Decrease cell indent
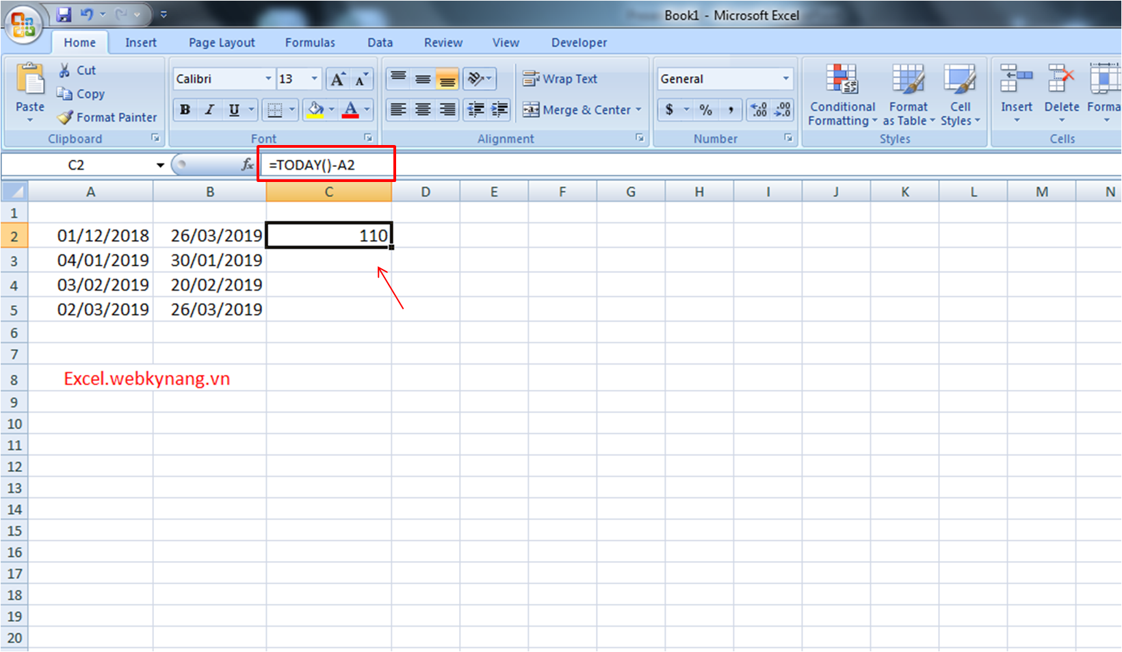1122x652 pixels. [x=475, y=109]
